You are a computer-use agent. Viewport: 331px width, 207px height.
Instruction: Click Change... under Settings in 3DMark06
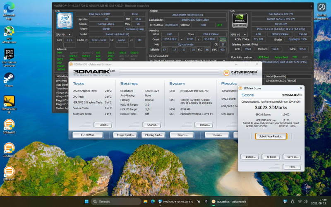(152, 125)
